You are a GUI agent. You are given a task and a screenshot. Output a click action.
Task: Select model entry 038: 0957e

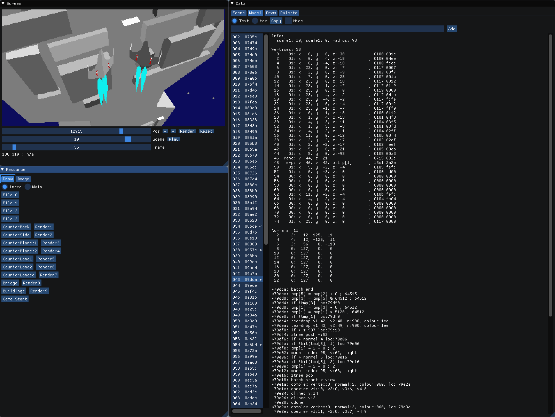(x=245, y=250)
